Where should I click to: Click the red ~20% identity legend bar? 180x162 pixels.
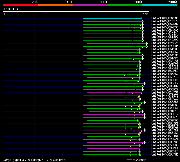click(20, 5)
